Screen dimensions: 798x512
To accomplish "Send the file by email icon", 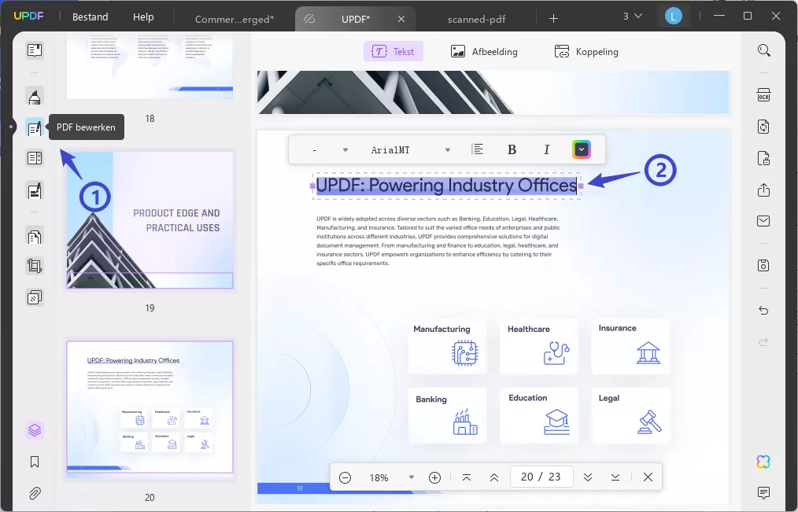I will 763,221.
